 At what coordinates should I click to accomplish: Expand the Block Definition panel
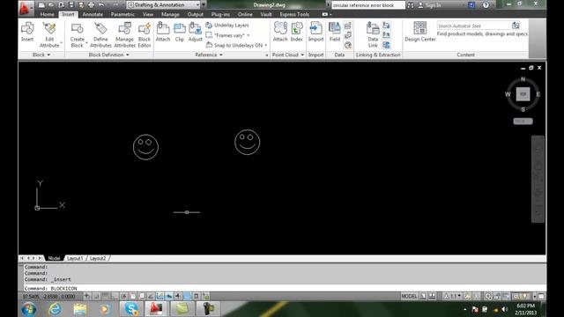[108, 55]
